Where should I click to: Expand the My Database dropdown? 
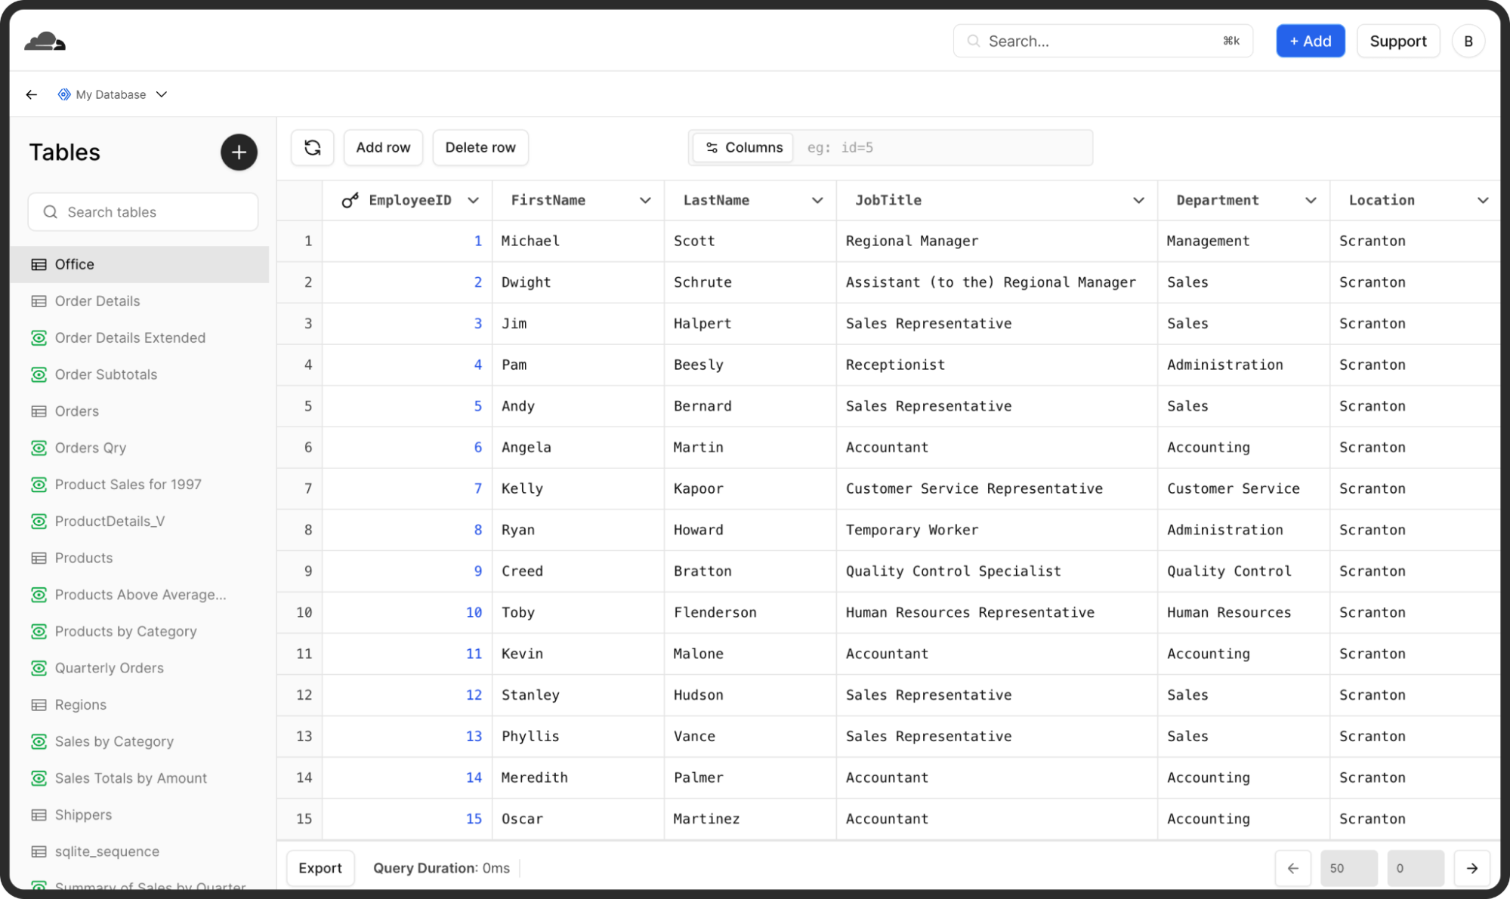click(162, 94)
